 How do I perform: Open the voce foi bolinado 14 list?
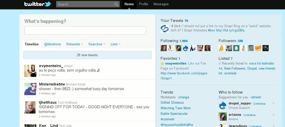(x=246, y=66)
